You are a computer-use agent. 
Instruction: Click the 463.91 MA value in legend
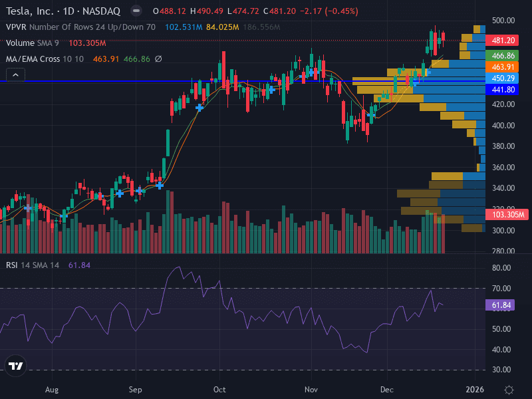click(106, 59)
